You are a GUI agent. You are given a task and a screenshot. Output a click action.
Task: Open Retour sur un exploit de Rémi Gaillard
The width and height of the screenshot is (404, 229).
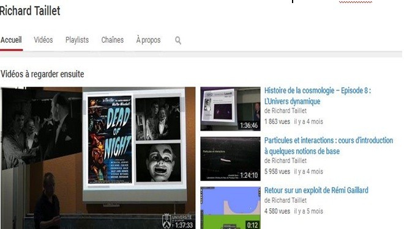[316, 190]
